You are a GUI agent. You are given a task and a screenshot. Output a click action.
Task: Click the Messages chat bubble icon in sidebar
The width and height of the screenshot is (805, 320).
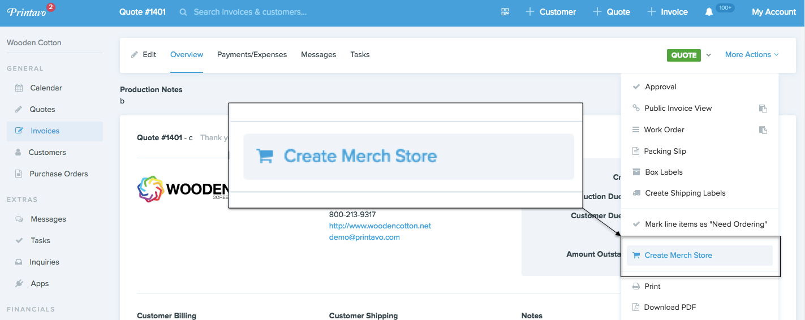pyautogui.click(x=19, y=219)
